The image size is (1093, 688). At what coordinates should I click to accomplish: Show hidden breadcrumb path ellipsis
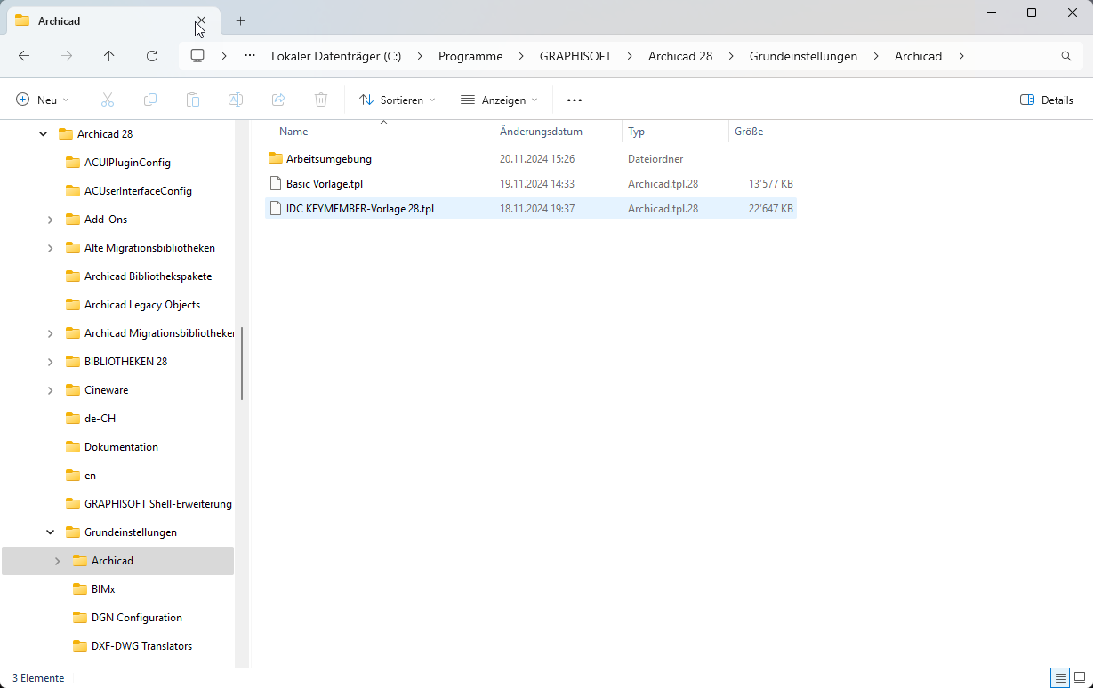tap(250, 56)
